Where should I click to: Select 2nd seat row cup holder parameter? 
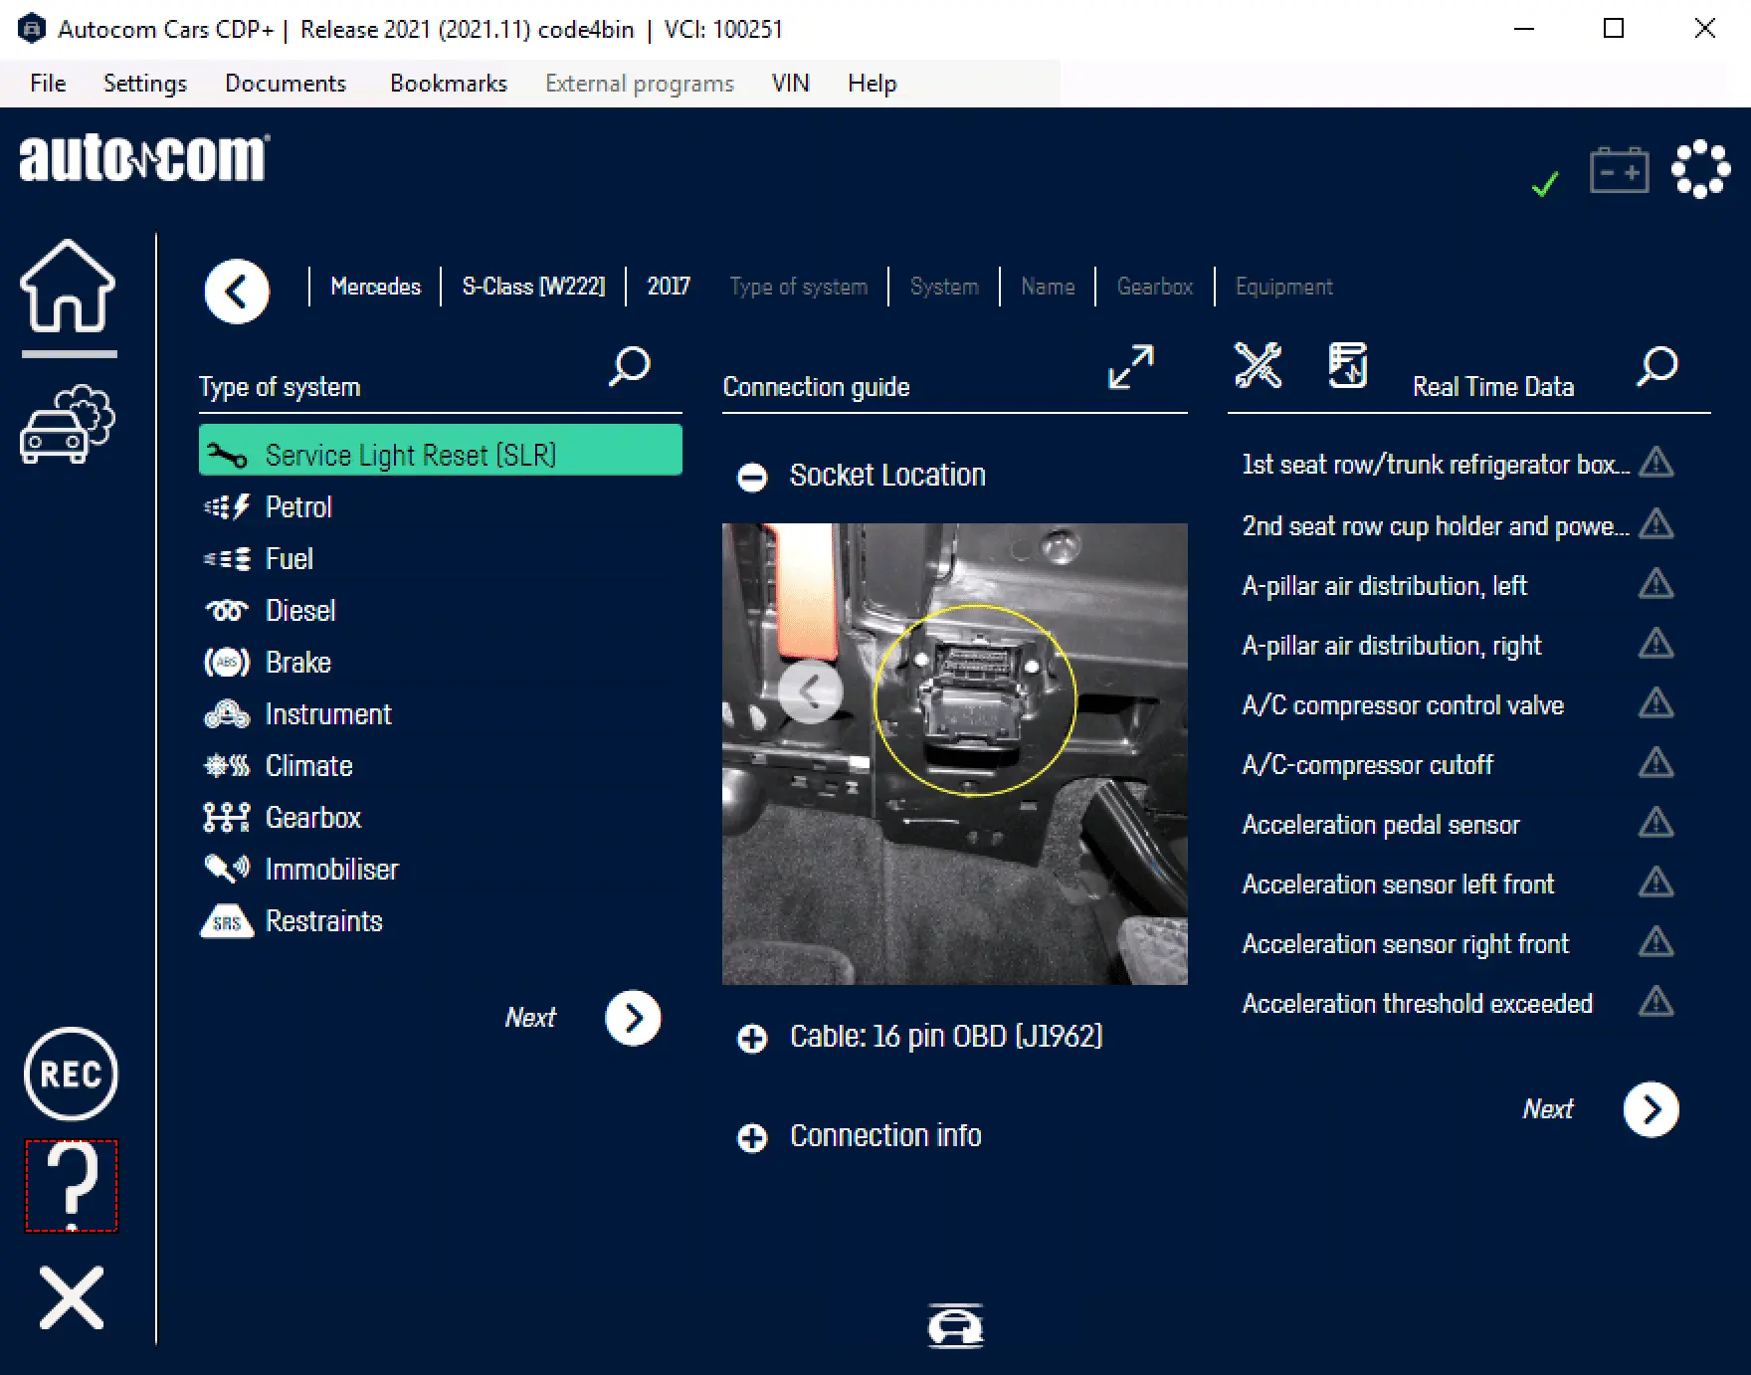(1436, 525)
